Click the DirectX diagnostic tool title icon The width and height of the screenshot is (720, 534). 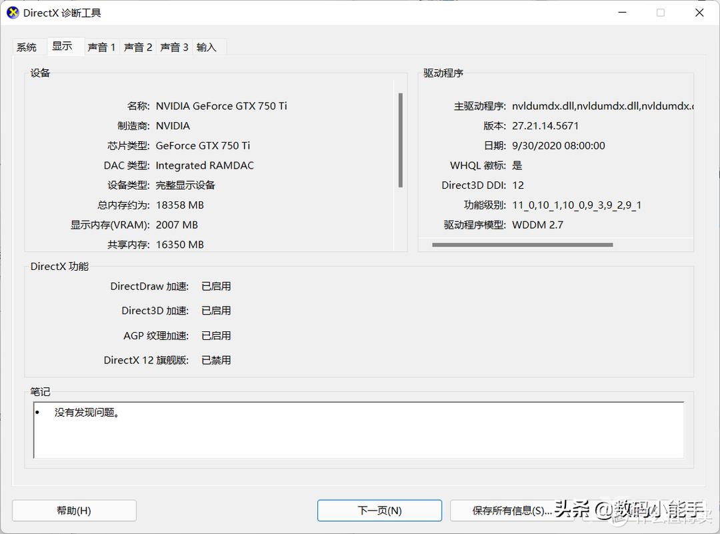coord(13,13)
